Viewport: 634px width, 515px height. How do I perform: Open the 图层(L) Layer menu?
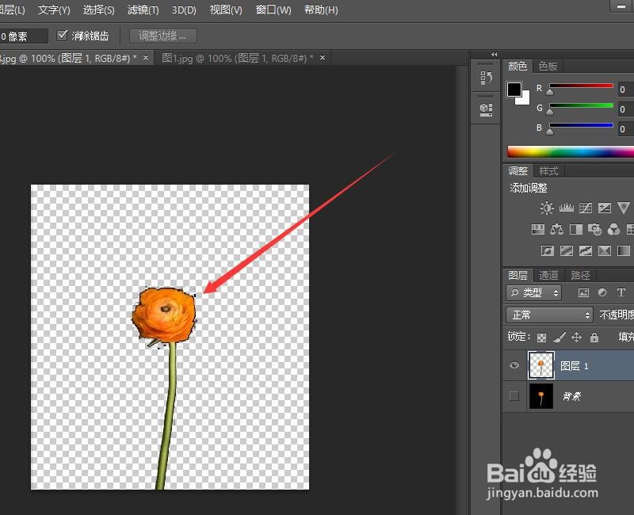[12, 10]
